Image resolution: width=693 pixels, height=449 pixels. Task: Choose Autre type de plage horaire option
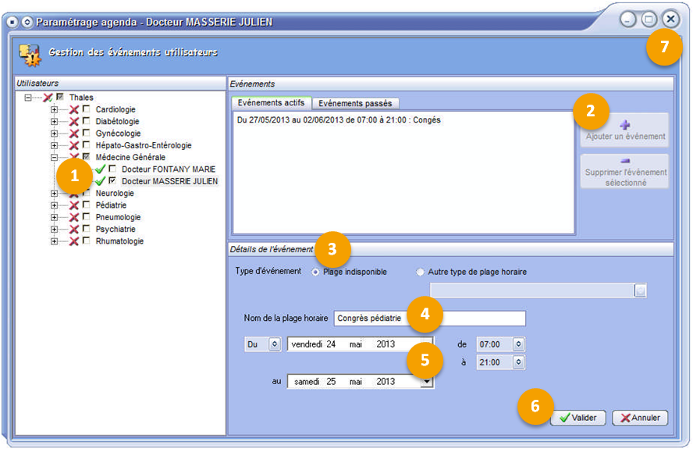[421, 272]
